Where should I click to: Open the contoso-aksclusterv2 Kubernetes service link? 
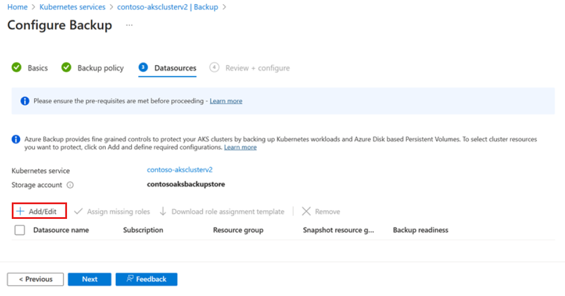click(x=180, y=169)
